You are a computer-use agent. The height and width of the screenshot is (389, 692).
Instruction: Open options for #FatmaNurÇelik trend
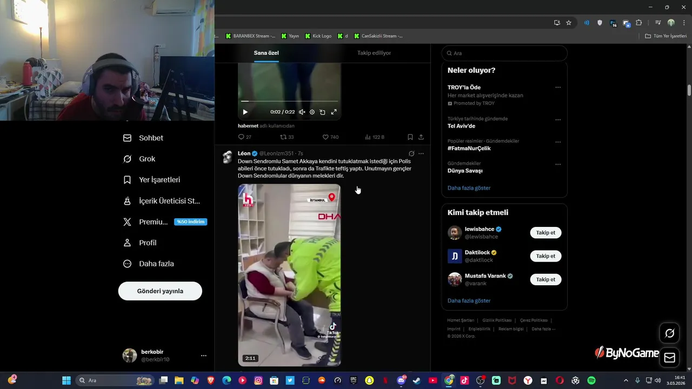point(558,142)
